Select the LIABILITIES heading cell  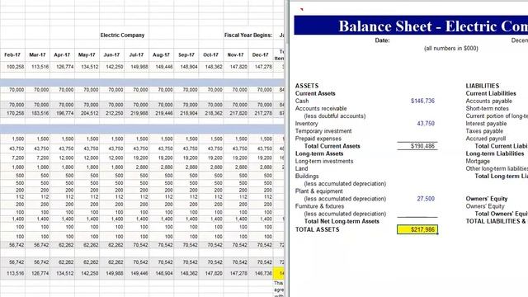point(482,86)
